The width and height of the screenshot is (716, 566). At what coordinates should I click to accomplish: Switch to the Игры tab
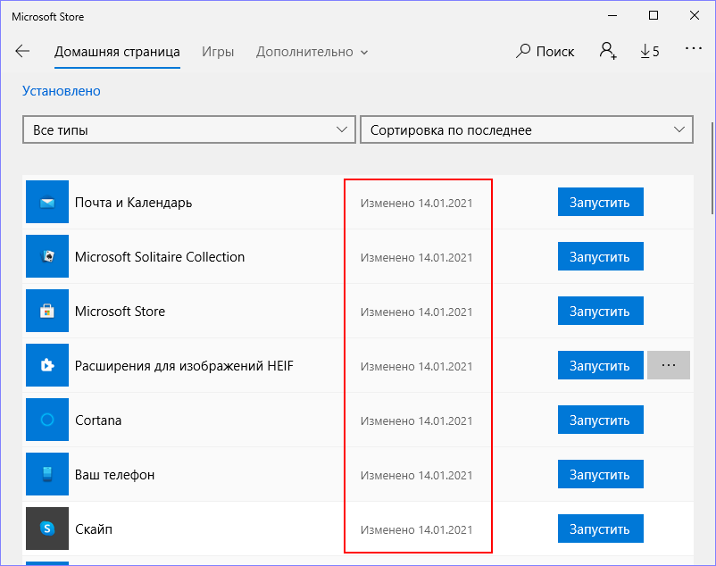218,52
